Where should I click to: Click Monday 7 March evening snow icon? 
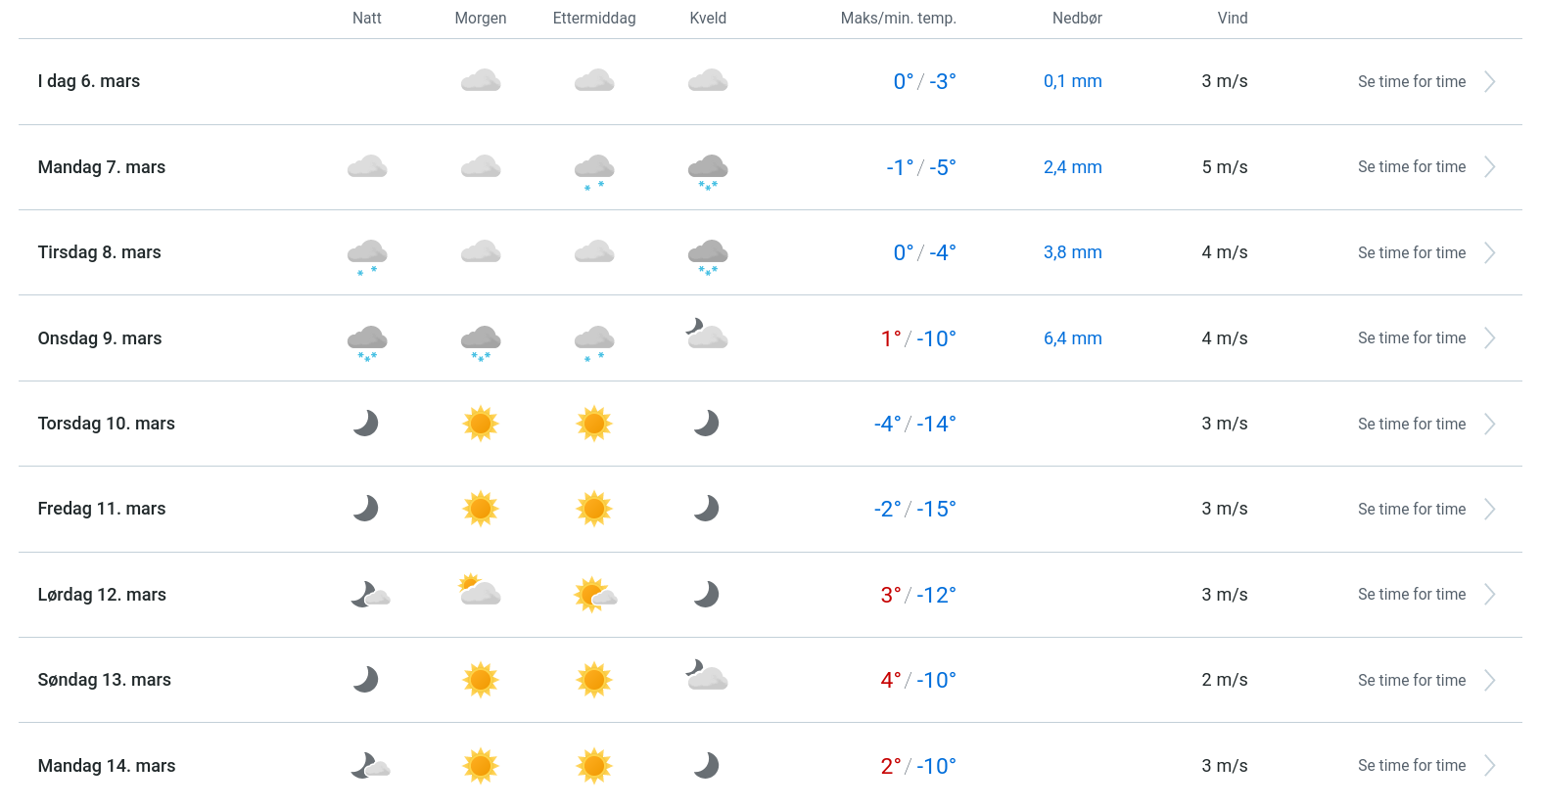point(708,170)
